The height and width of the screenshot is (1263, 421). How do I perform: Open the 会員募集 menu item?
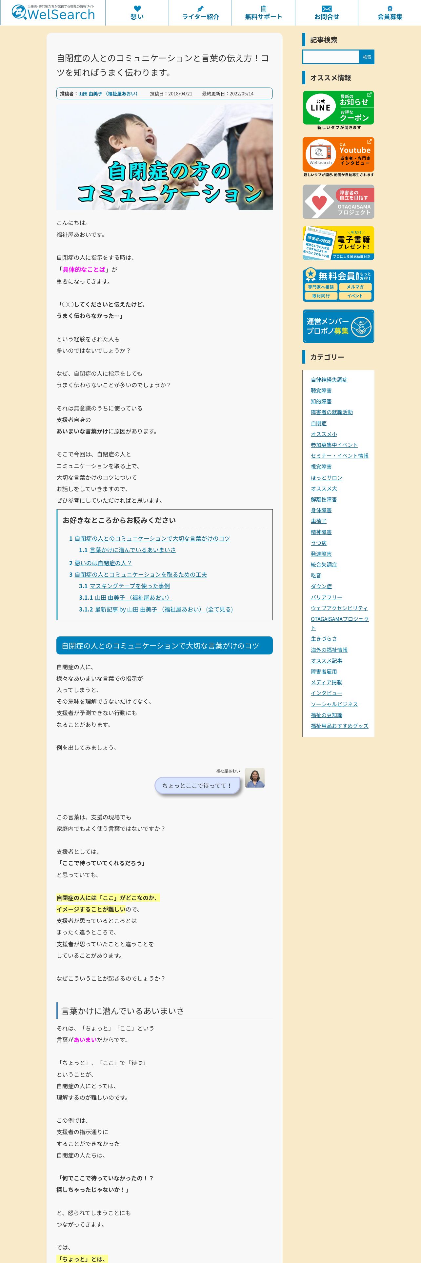click(390, 13)
